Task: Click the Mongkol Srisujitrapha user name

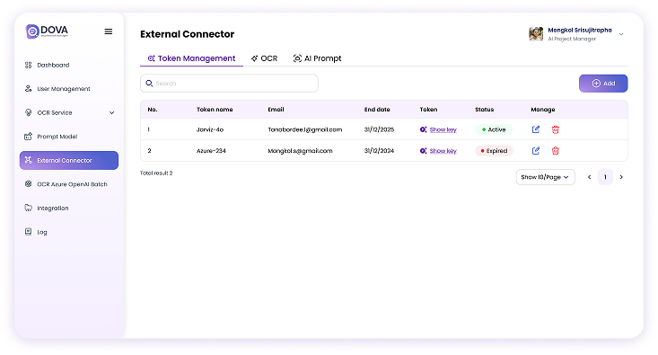Action: click(x=580, y=30)
